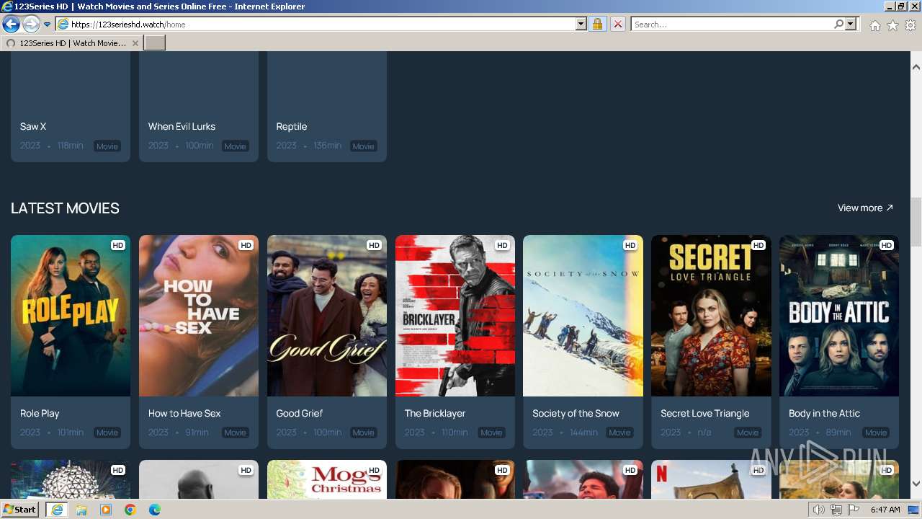Click the Role Play title text

(40, 413)
